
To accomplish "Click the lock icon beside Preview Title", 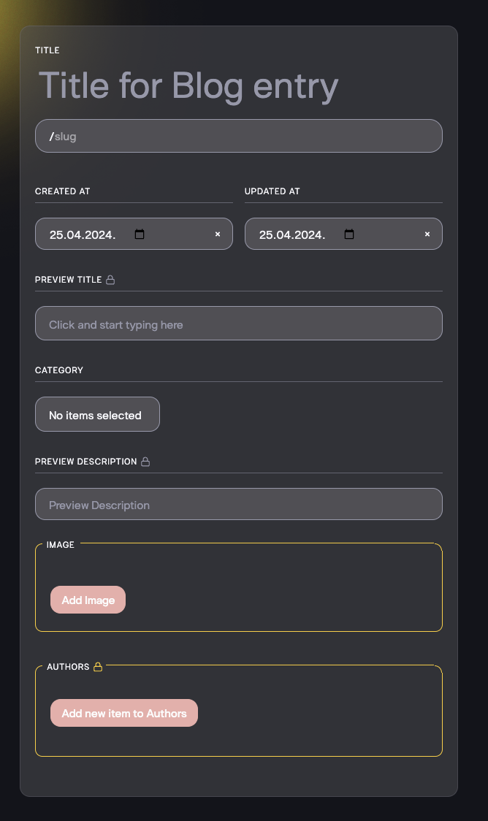I will pos(110,280).
